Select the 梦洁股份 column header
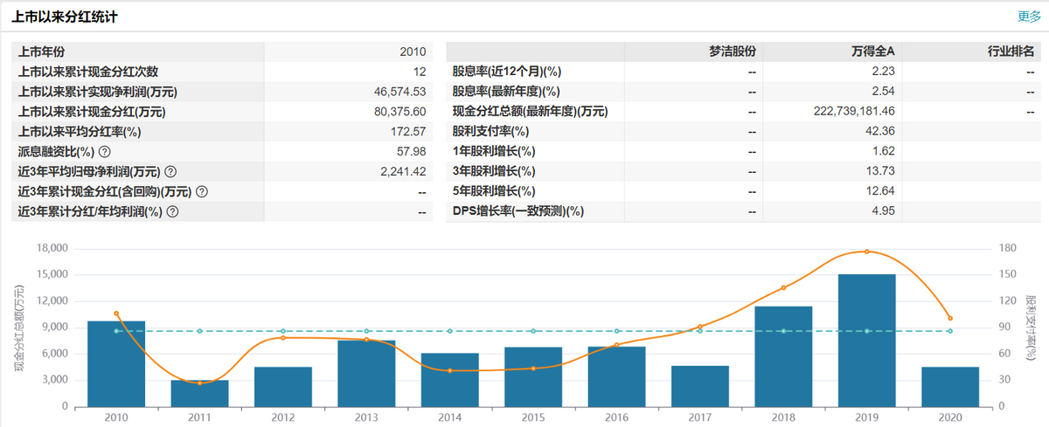This screenshot has height=427, width=1049. point(732,52)
